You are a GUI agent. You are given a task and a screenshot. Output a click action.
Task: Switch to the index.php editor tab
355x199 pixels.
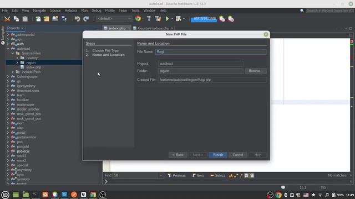[117, 28]
